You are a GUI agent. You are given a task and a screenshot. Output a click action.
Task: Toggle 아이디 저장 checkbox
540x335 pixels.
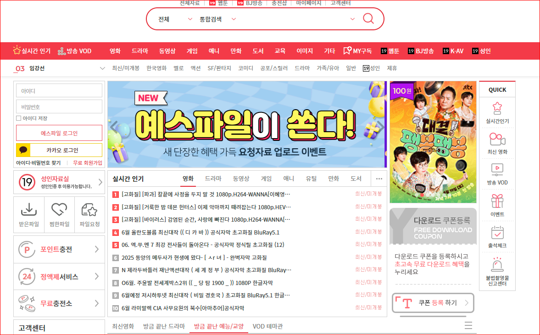(19, 118)
